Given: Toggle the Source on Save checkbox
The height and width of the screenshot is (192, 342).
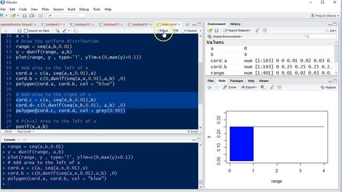Looking at the screenshot, I should 26,31.
